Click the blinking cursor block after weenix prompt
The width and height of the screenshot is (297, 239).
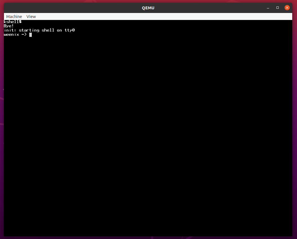tap(30, 35)
